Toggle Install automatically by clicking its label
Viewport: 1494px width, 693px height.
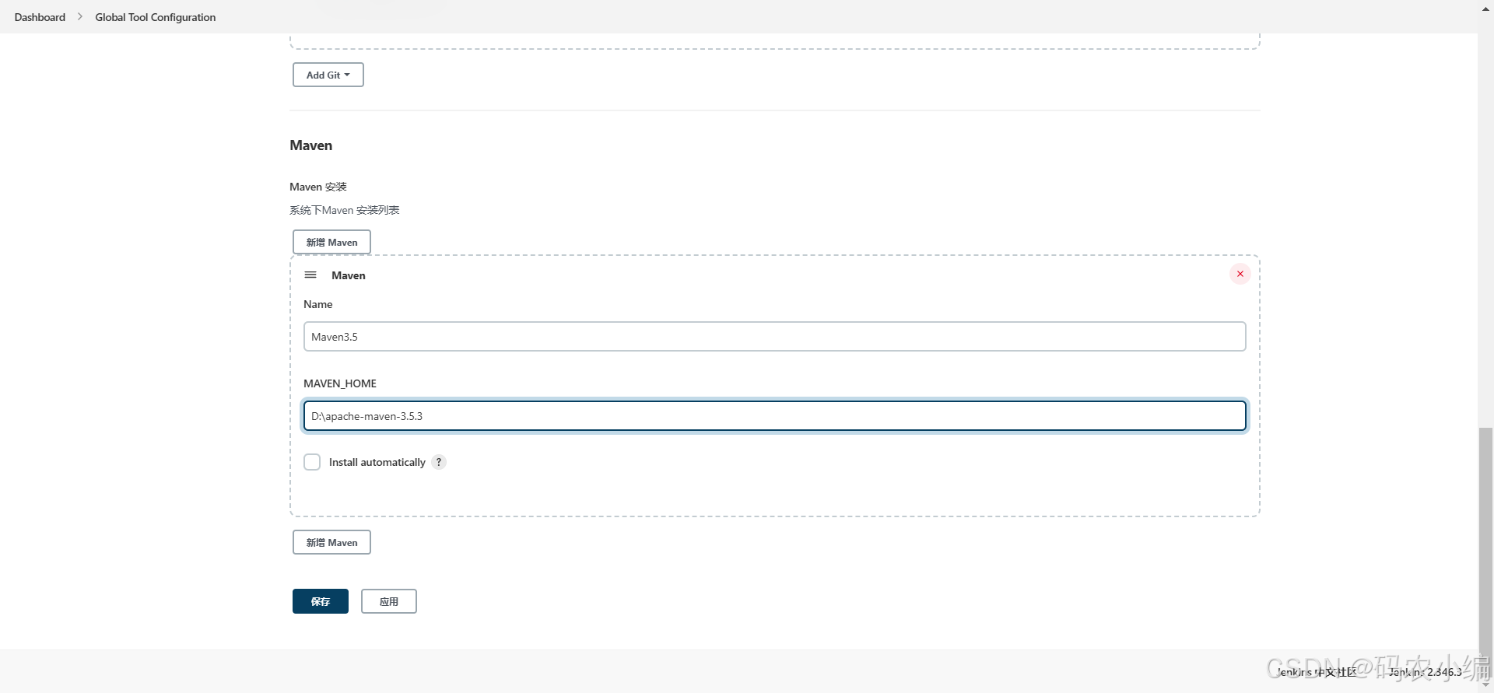377,461
